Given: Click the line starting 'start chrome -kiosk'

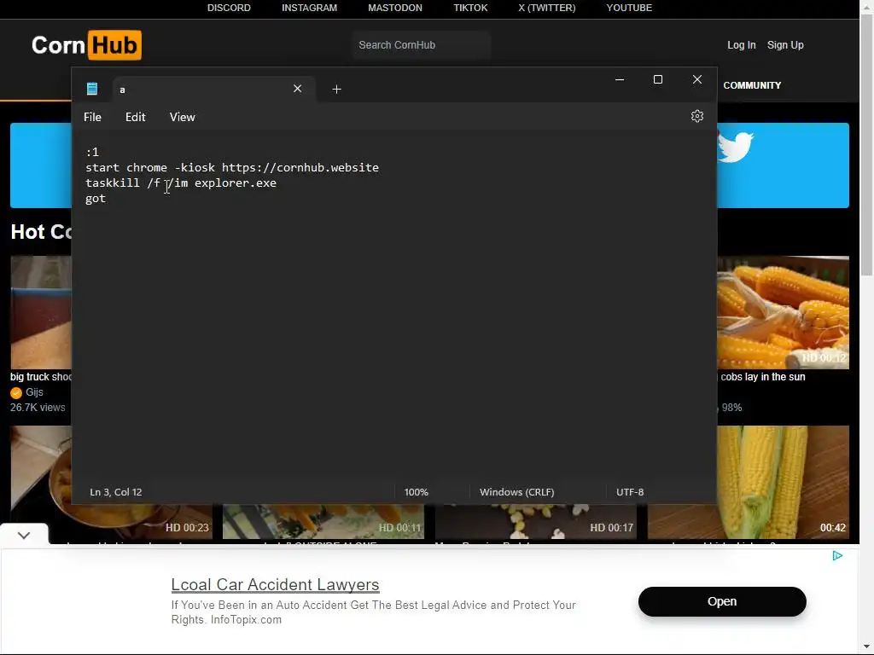Looking at the screenshot, I should [x=232, y=168].
